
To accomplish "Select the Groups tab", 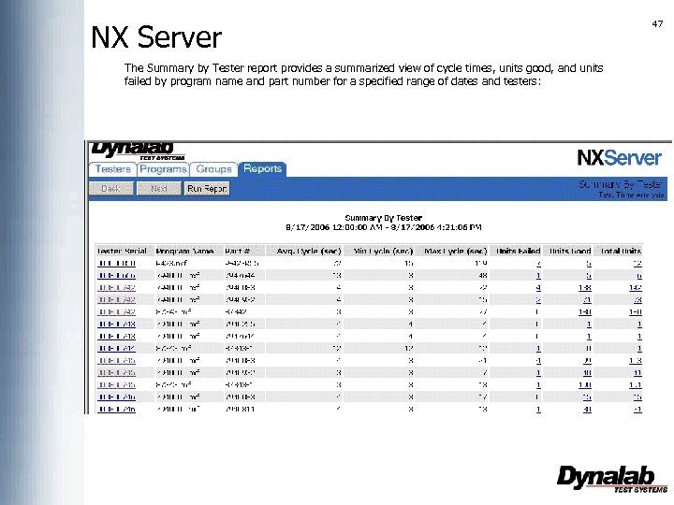I will pyautogui.click(x=213, y=169).
